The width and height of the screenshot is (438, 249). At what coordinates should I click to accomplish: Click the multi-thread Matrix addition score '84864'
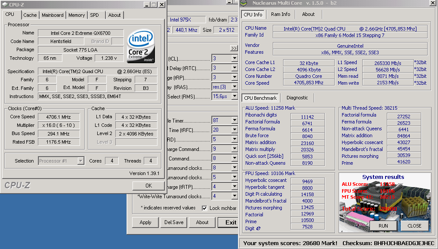pos(404,136)
